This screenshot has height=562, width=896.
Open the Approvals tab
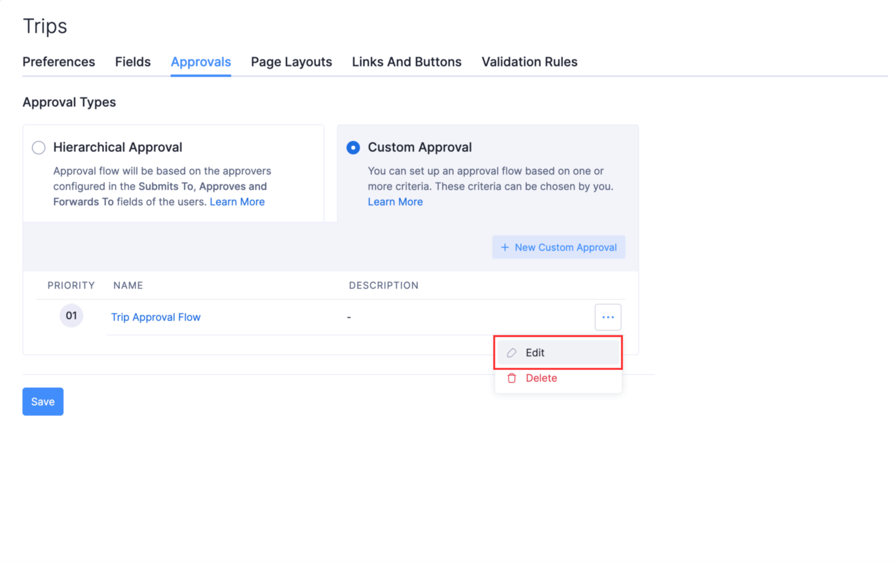click(200, 62)
